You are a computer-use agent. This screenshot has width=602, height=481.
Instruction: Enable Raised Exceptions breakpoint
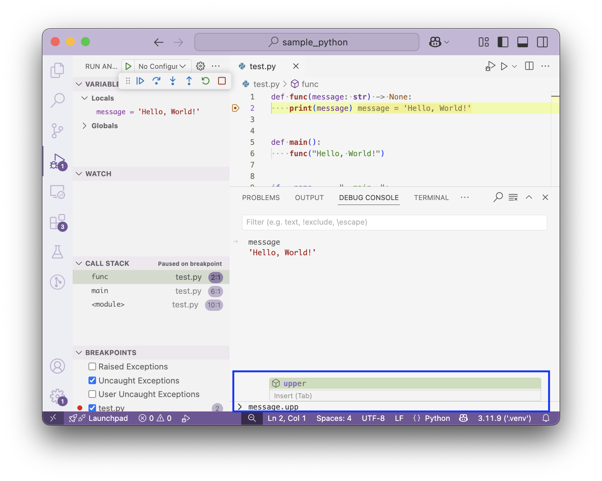[92, 366]
